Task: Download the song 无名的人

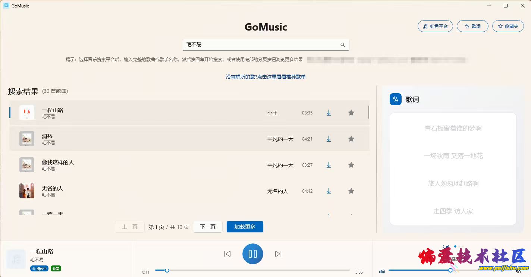Action: click(x=329, y=191)
